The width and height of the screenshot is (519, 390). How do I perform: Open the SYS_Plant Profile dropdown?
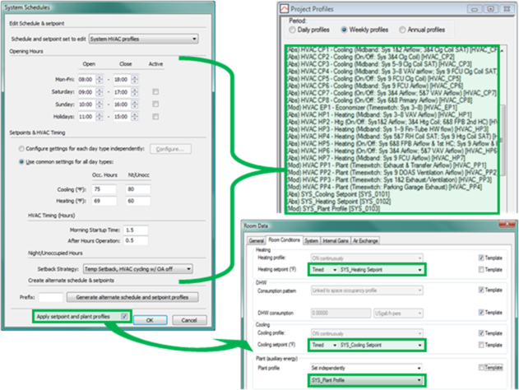(x=368, y=380)
